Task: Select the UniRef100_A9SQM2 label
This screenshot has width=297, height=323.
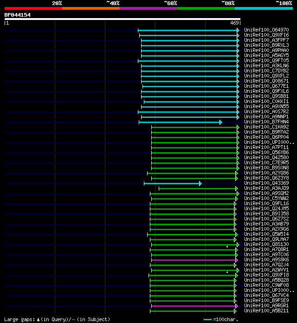Action: point(266,193)
